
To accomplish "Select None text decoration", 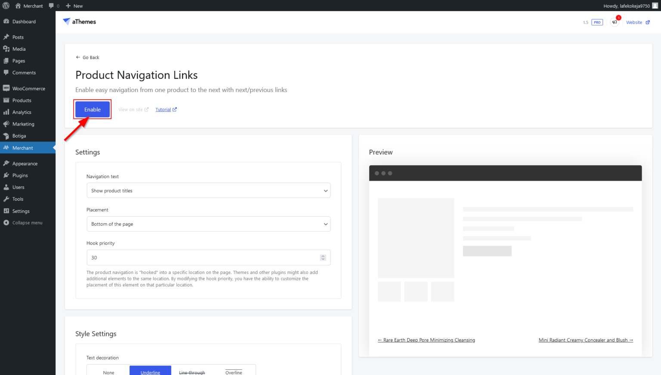I will tap(108, 372).
